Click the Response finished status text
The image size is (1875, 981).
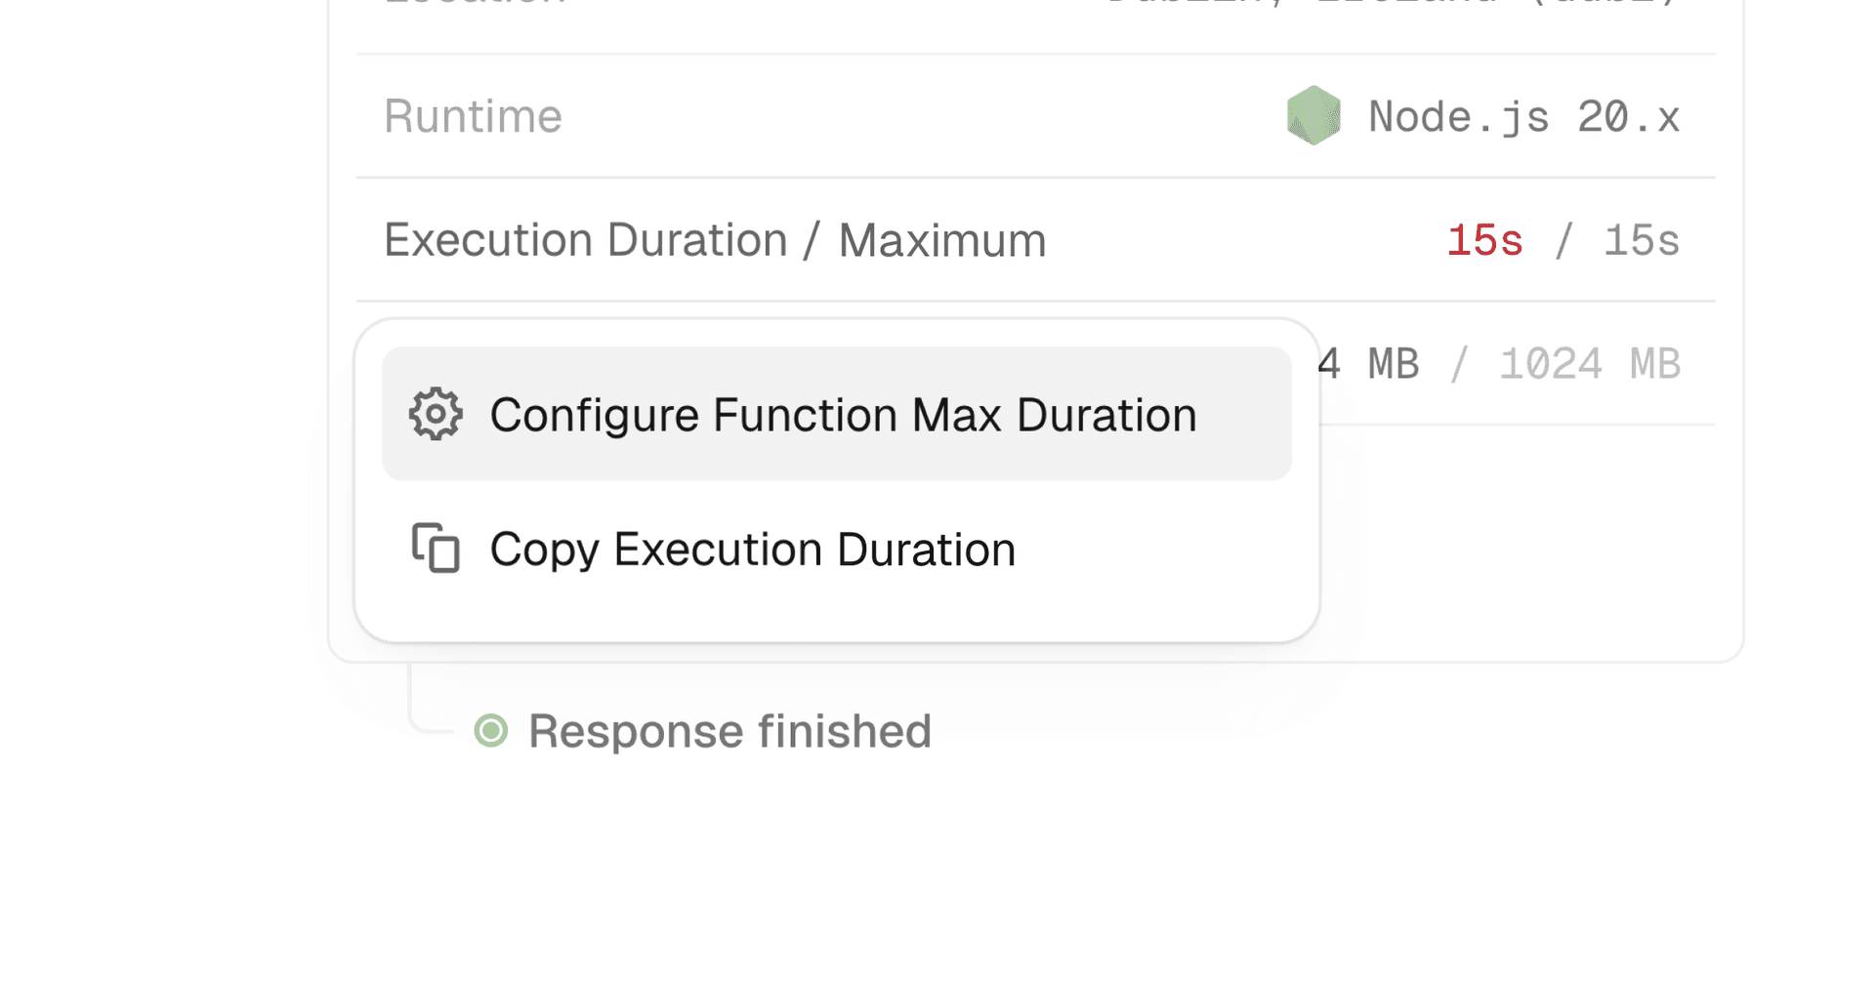729,731
